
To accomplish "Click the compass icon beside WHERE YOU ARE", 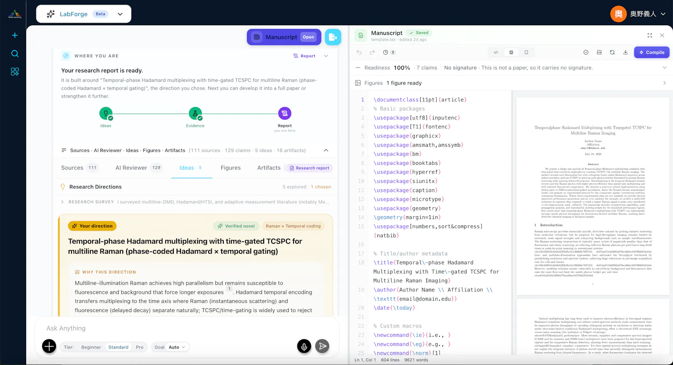I will point(66,56).
